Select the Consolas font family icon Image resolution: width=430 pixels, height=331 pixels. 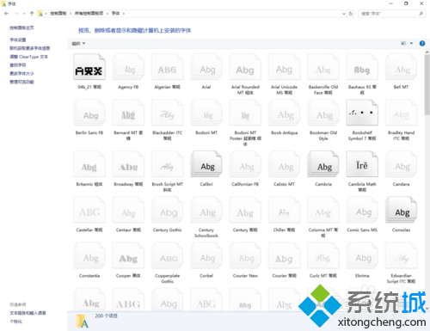tap(401, 210)
